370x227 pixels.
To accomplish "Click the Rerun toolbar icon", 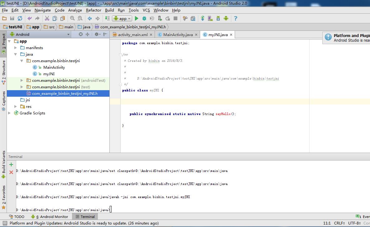I will point(167,18).
